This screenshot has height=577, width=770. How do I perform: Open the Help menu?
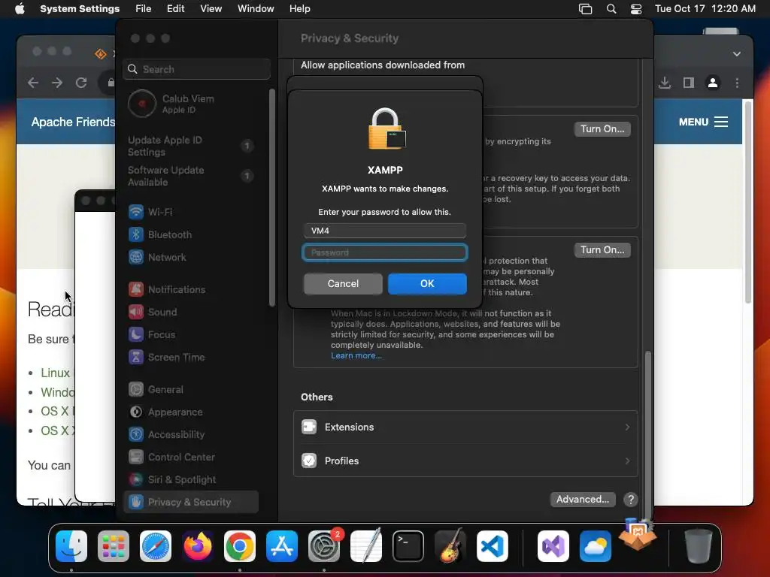pyautogui.click(x=299, y=9)
